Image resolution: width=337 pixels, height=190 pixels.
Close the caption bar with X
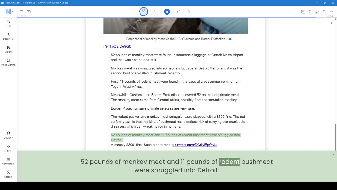[x=333, y=154]
